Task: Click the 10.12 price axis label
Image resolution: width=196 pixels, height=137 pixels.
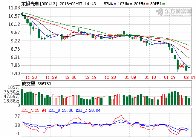Action: tap(14, 24)
